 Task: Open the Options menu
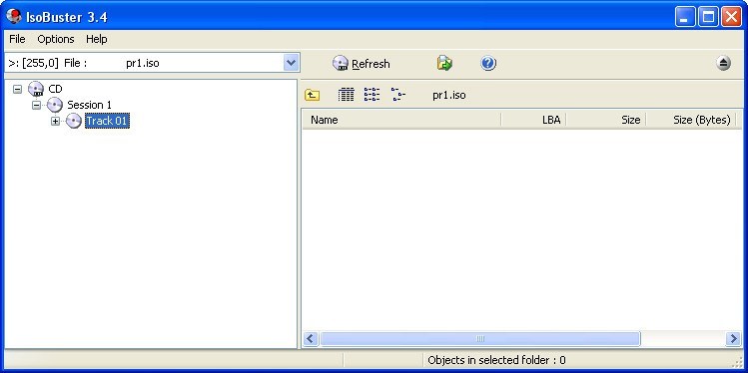point(56,39)
